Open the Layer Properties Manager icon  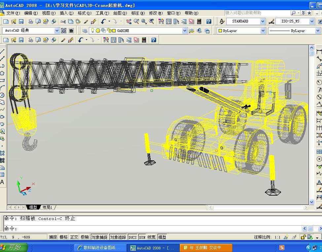pos(85,31)
